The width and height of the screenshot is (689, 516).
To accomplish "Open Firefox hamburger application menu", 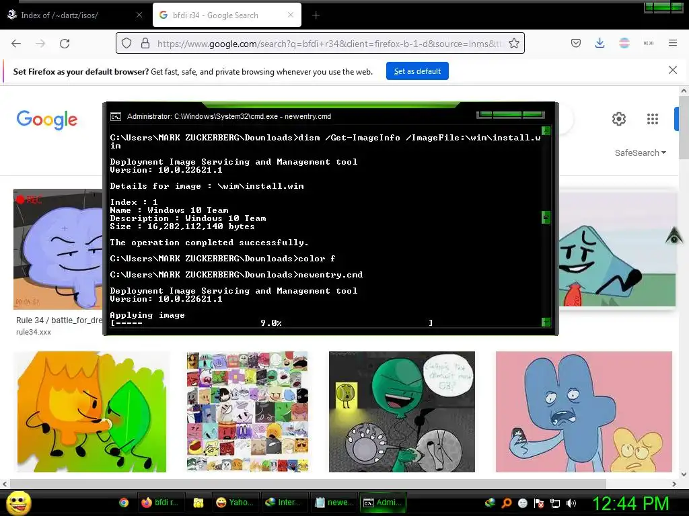I will 673,43.
